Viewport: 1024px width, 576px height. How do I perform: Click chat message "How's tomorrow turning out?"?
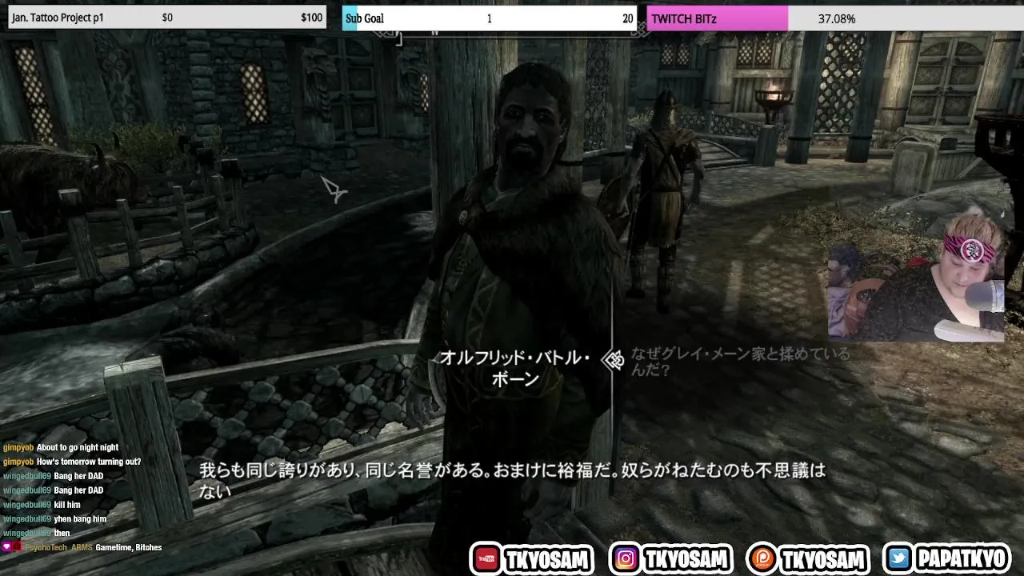[x=89, y=462]
